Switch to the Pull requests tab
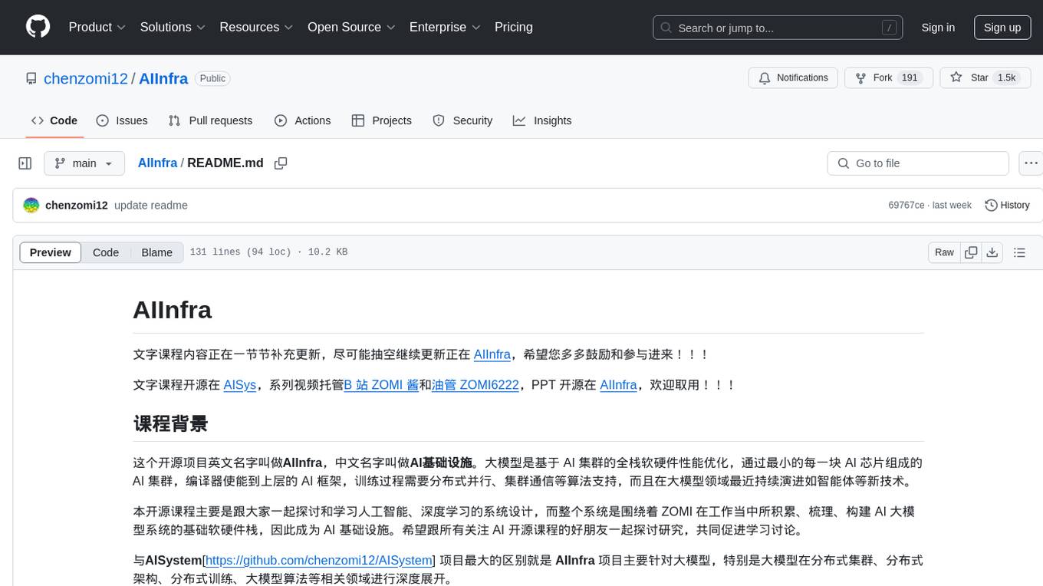 coord(210,120)
